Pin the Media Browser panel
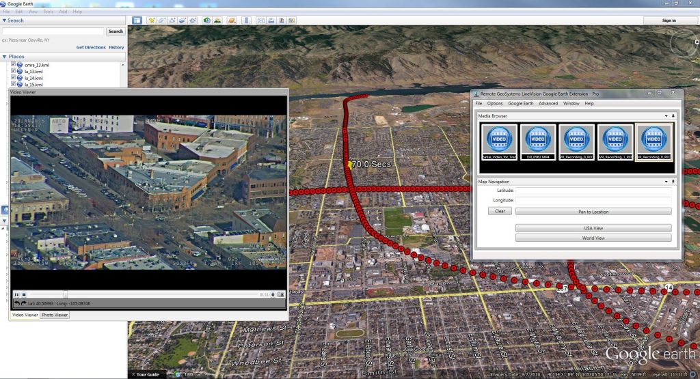Viewport: 700px width, 379px height. tap(673, 116)
